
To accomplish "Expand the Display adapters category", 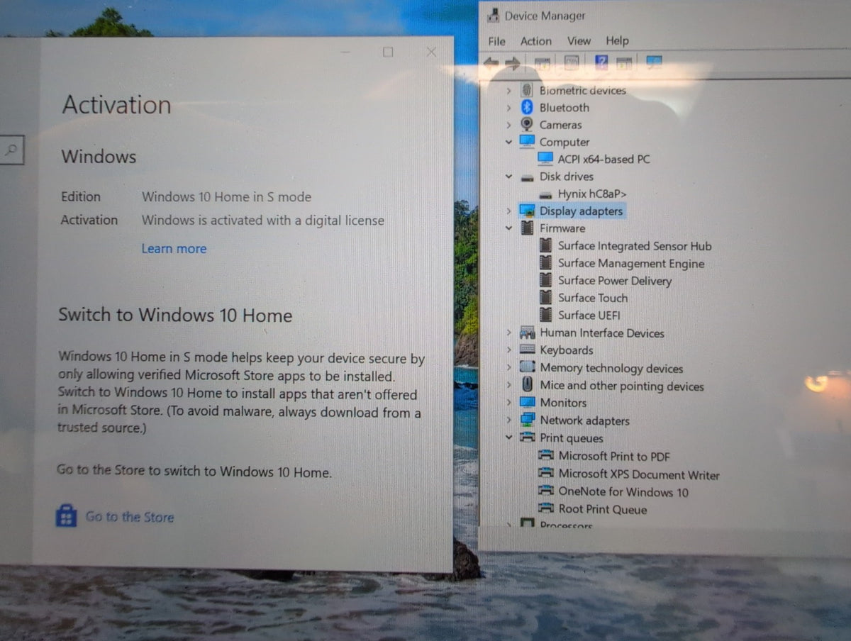I will click(x=508, y=211).
